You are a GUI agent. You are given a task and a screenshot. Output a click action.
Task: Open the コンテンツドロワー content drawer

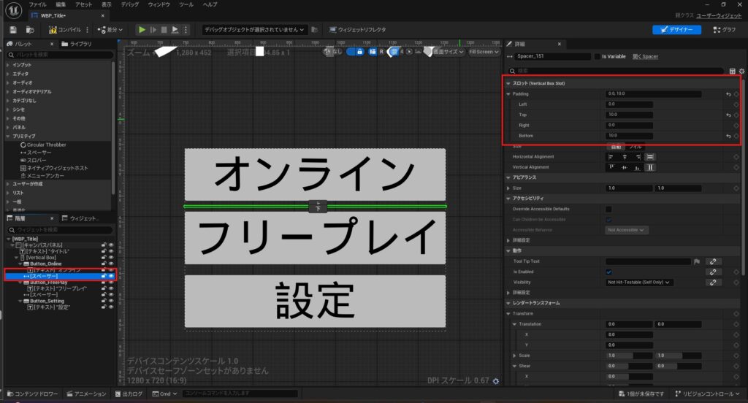32,394
